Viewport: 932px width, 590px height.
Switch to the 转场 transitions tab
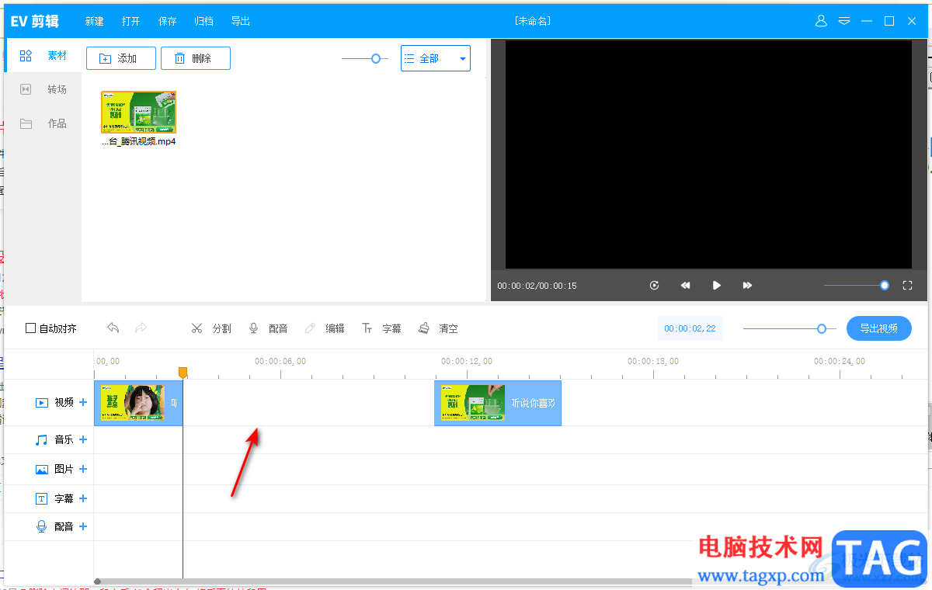(x=43, y=89)
